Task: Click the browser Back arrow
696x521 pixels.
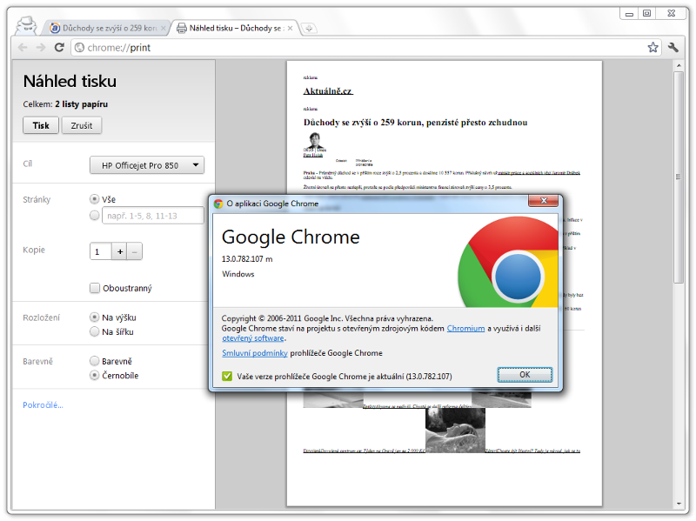Action: (23, 48)
